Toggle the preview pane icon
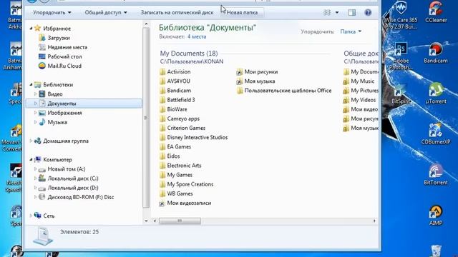This screenshot has width=458, height=257. [351, 13]
